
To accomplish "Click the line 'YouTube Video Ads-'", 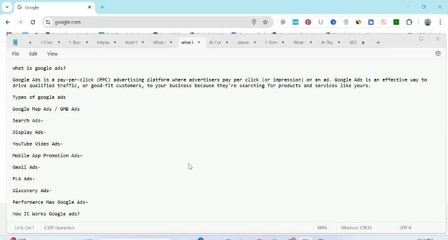I will (x=37, y=144).
